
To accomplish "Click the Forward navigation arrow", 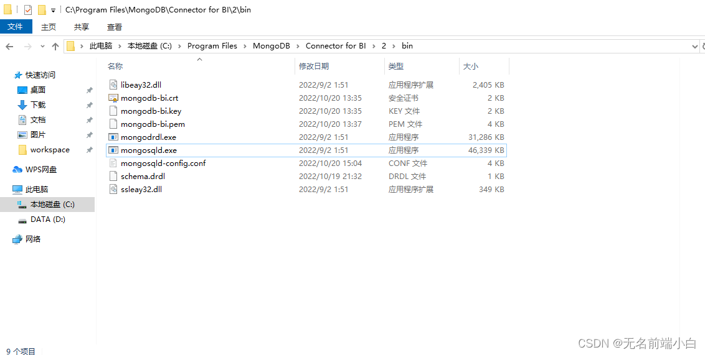I will (x=27, y=46).
